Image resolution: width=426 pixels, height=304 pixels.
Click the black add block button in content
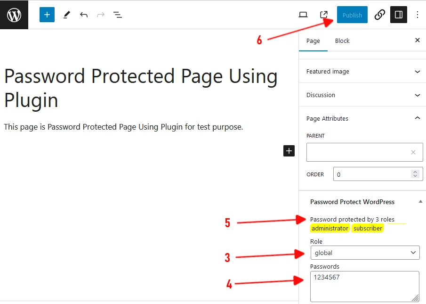tap(289, 151)
